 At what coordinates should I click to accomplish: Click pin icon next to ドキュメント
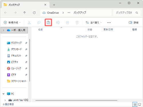pyautogui.click(x=26, y=56)
